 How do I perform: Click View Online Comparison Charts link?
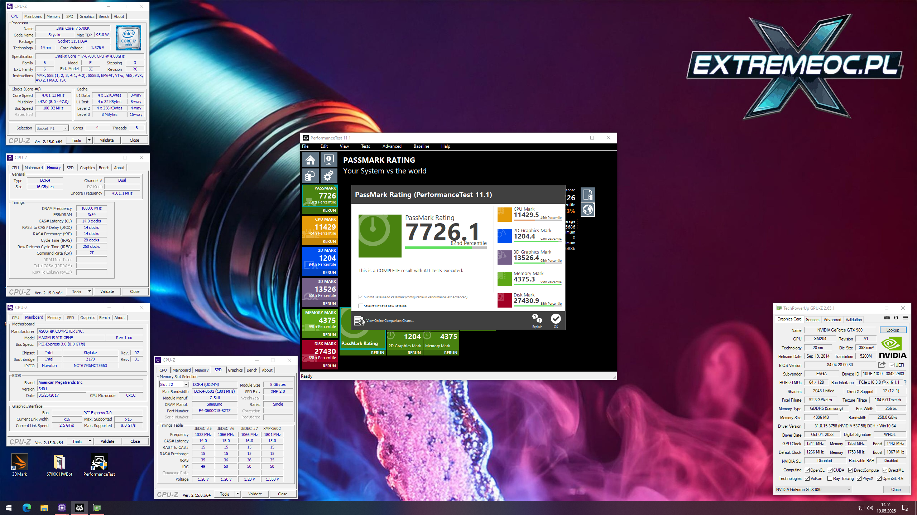pos(390,321)
